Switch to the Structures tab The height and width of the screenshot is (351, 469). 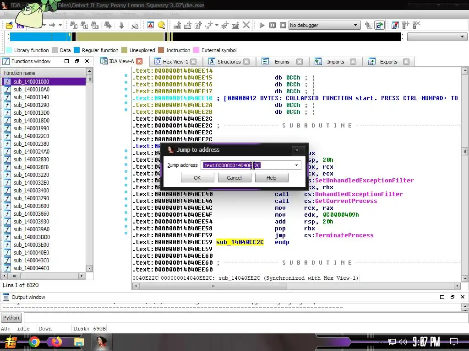[x=229, y=62]
